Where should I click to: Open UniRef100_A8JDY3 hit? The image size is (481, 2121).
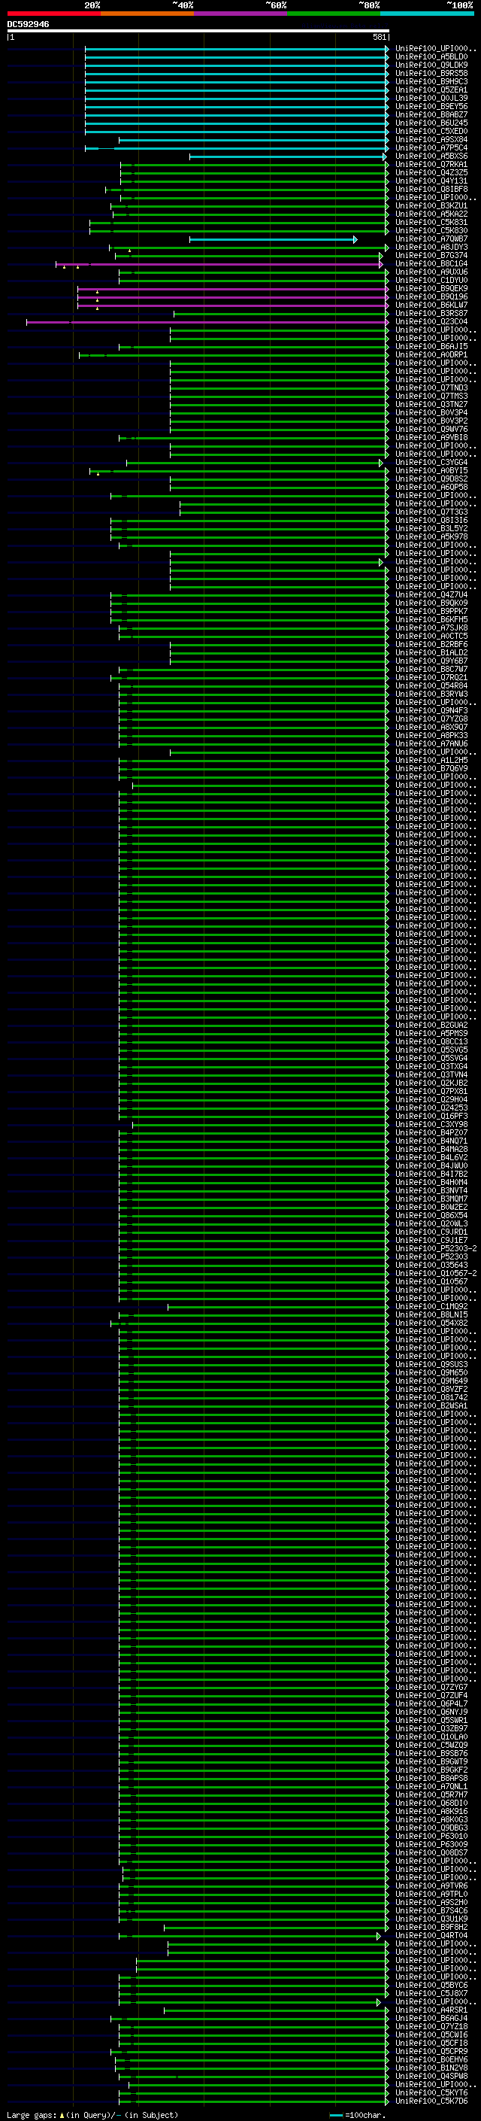point(431,248)
